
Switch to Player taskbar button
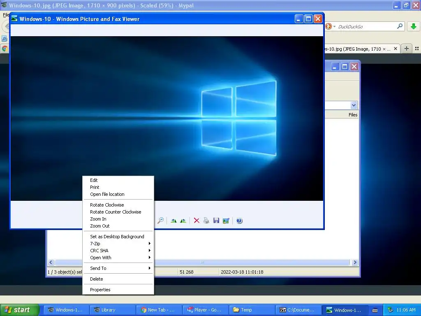[205, 310]
